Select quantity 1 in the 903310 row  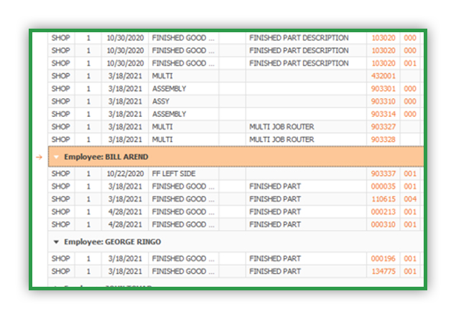(x=88, y=102)
